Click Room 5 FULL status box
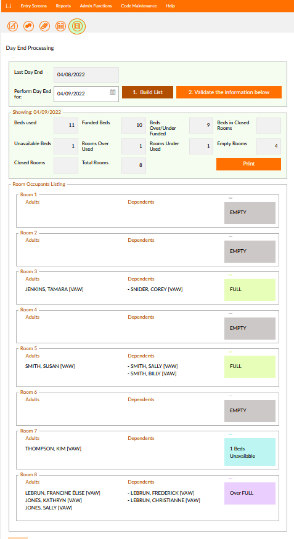The width and height of the screenshot is (294, 539). 250,367
